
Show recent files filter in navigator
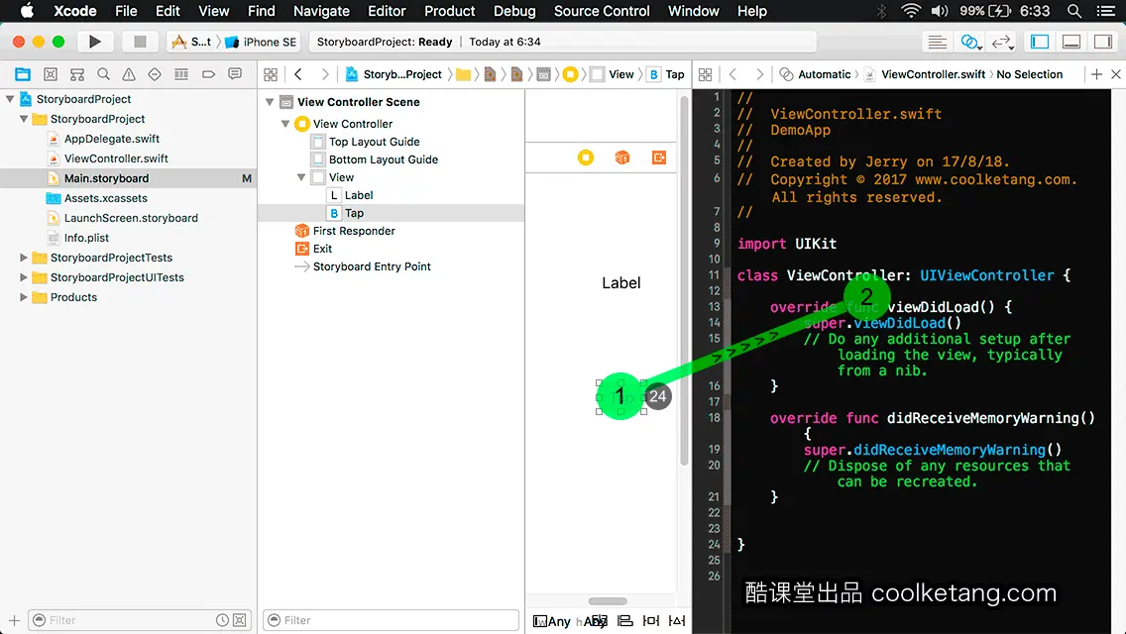223,620
